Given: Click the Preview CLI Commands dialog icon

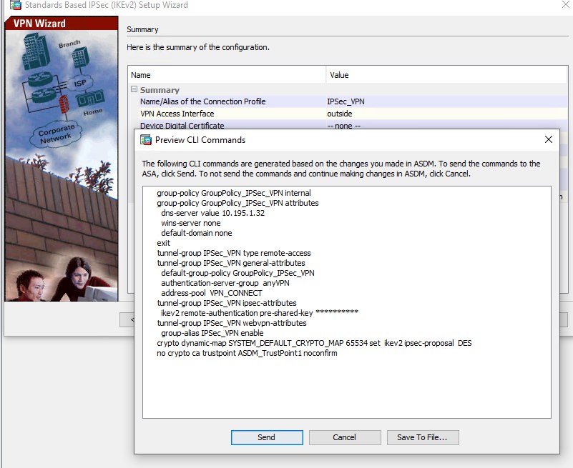Looking at the screenshot, I should point(146,140).
